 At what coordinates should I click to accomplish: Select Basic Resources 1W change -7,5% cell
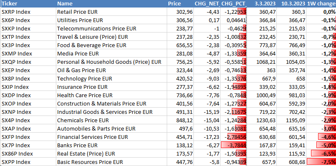tap(321, 162)
